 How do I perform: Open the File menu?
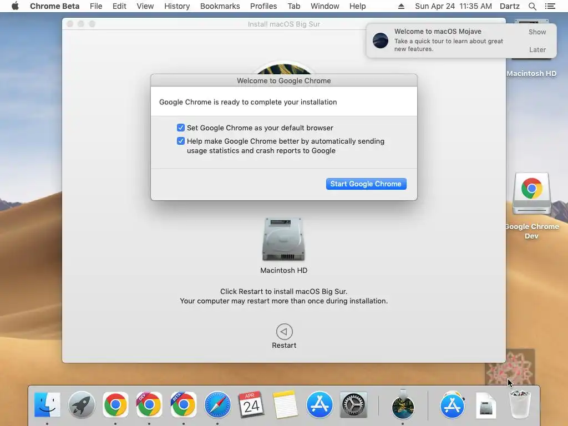[96, 6]
